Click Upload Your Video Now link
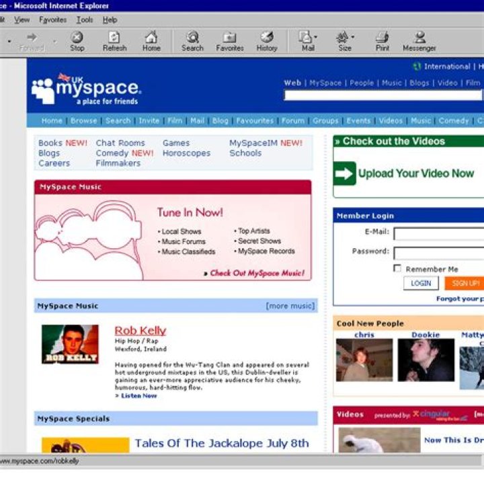Viewport: 484px width, 484px height. (416, 173)
